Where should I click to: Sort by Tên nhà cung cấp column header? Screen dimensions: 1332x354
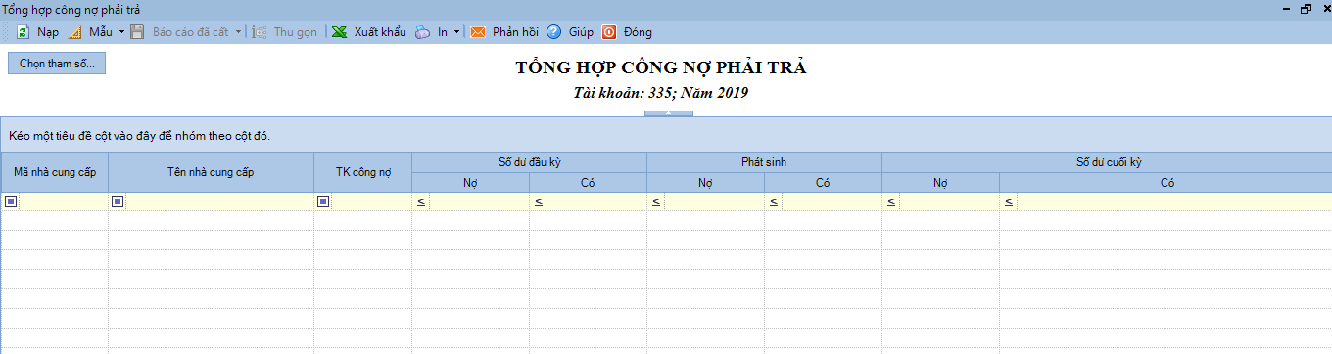tap(211, 172)
